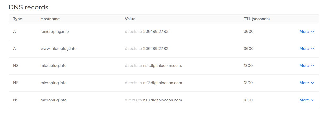Open More menu for www.microplug.info record
The width and height of the screenshot is (329, 123).
[306, 49]
